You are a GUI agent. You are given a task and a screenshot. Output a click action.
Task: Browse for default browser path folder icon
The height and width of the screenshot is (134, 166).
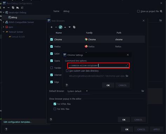coord(143,91)
